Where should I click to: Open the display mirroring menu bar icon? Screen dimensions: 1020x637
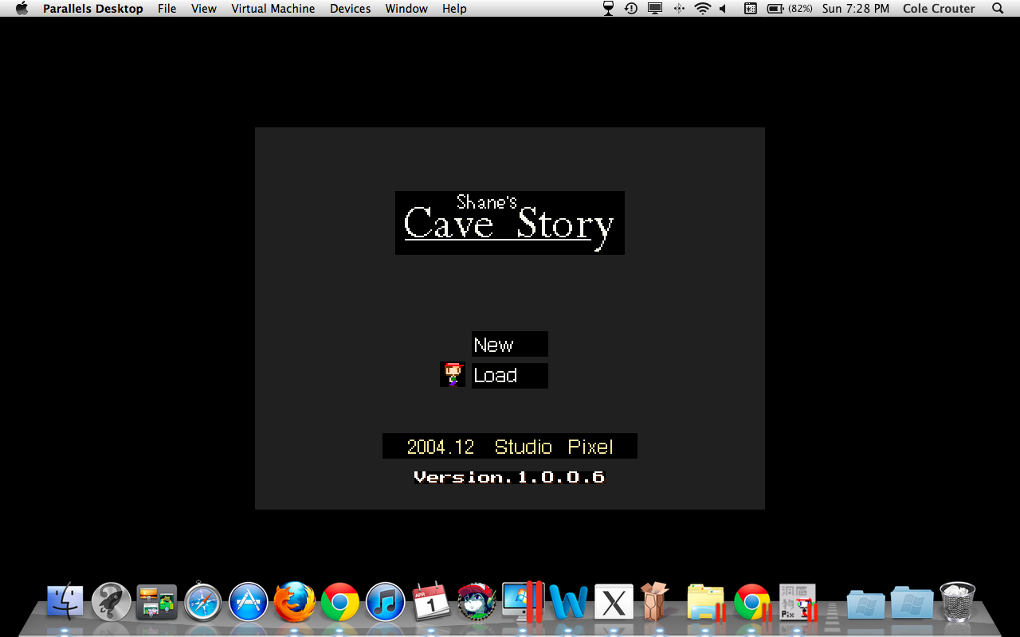point(655,9)
